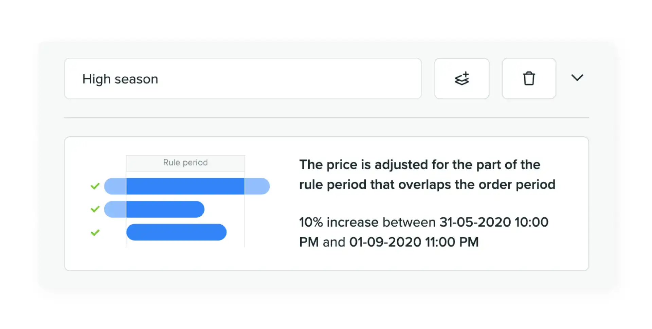Click the word "between" in the rule summary
Screen dimensions: 652x329
(409, 222)
